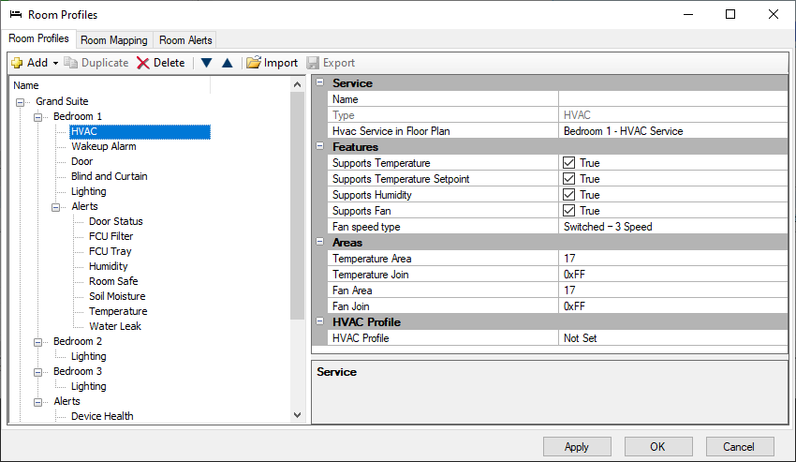Open the Room Alerts tab

click(x=185, y=40)
